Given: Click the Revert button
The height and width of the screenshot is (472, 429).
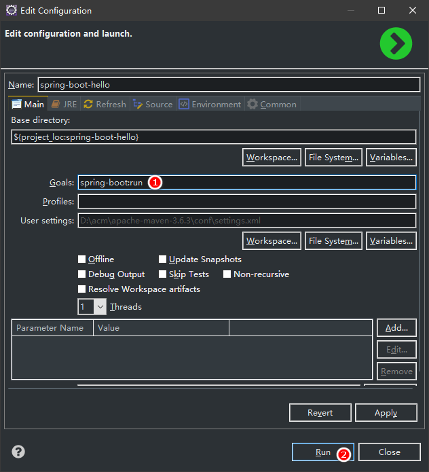Looking at the screenshot, I should tap(320, 413).
